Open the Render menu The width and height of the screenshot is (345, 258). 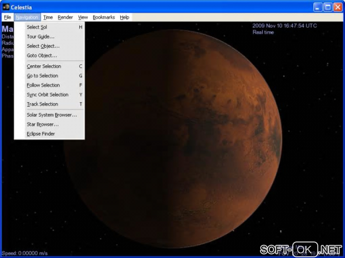(x=65, y=17)
